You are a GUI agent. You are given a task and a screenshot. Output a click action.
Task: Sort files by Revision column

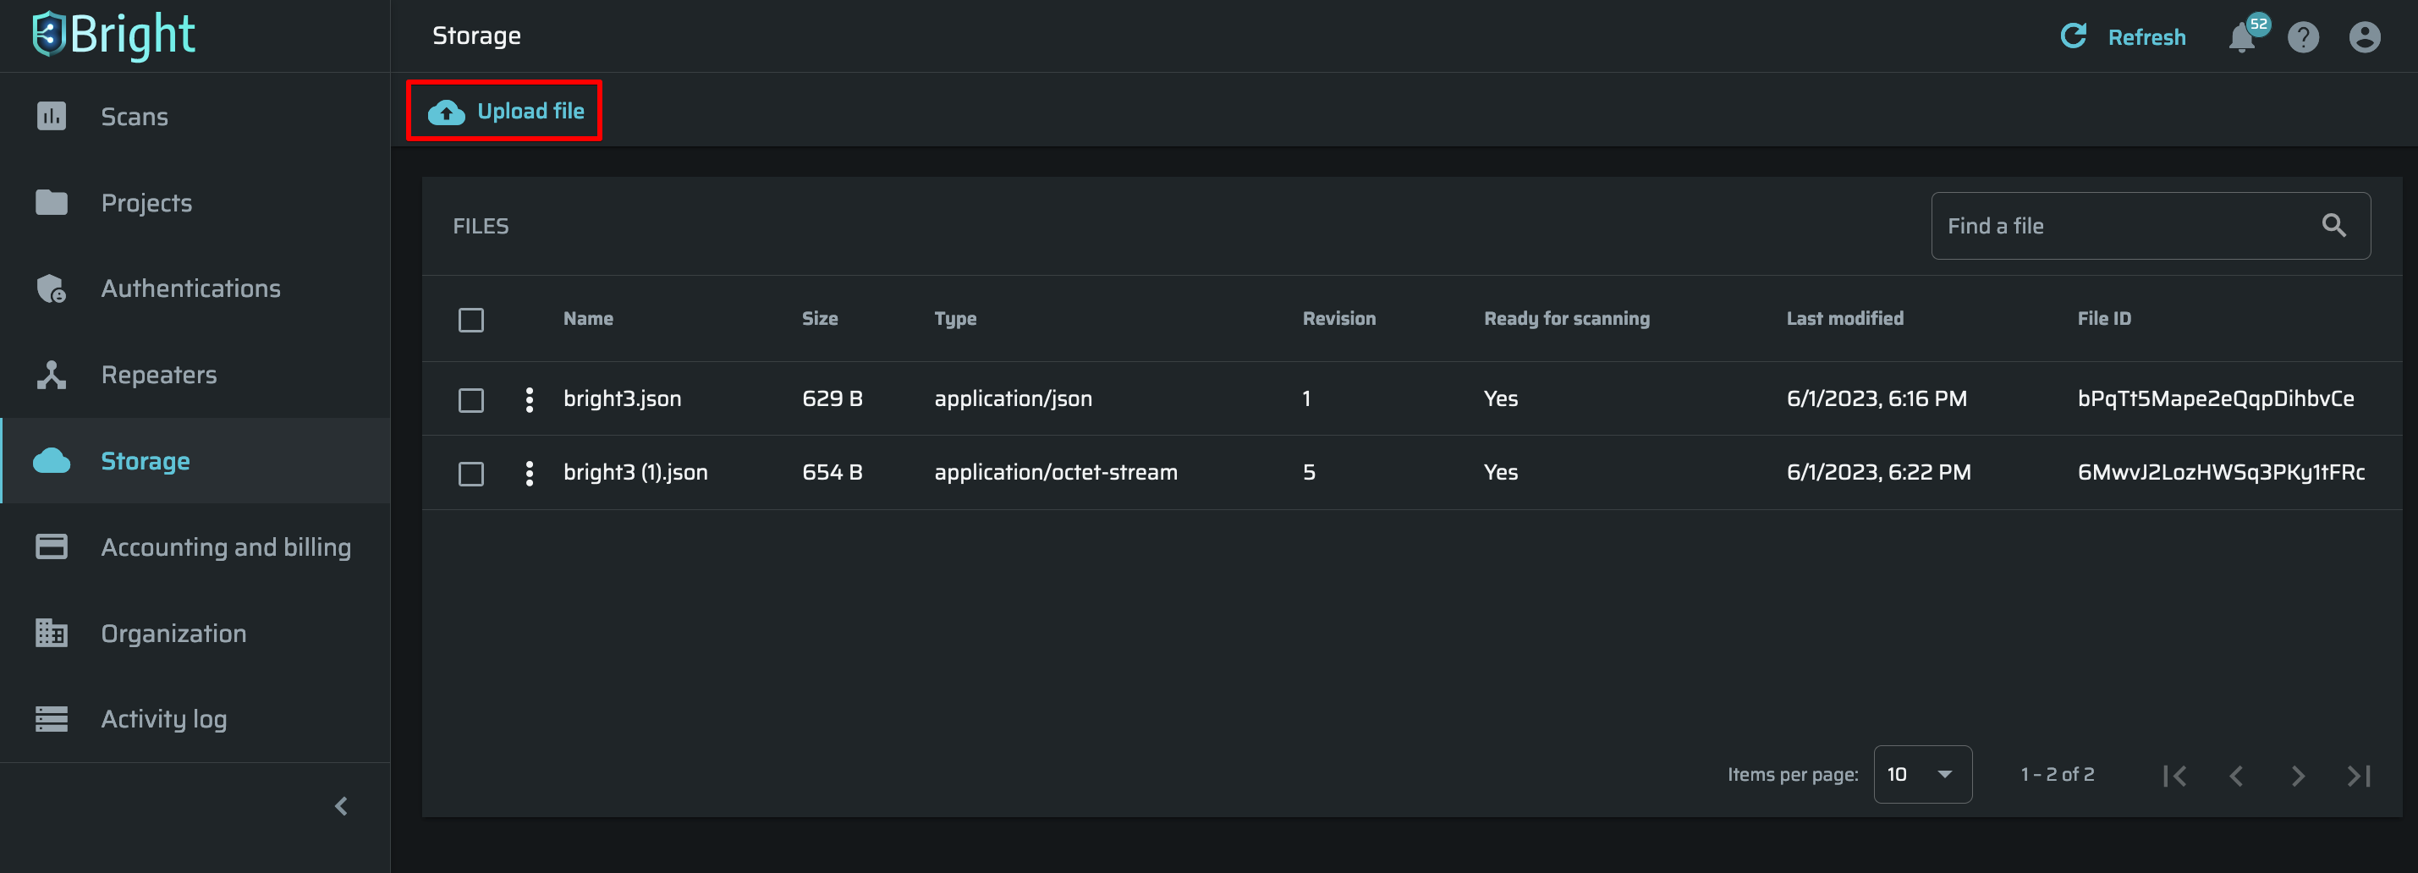[1338, 318]
